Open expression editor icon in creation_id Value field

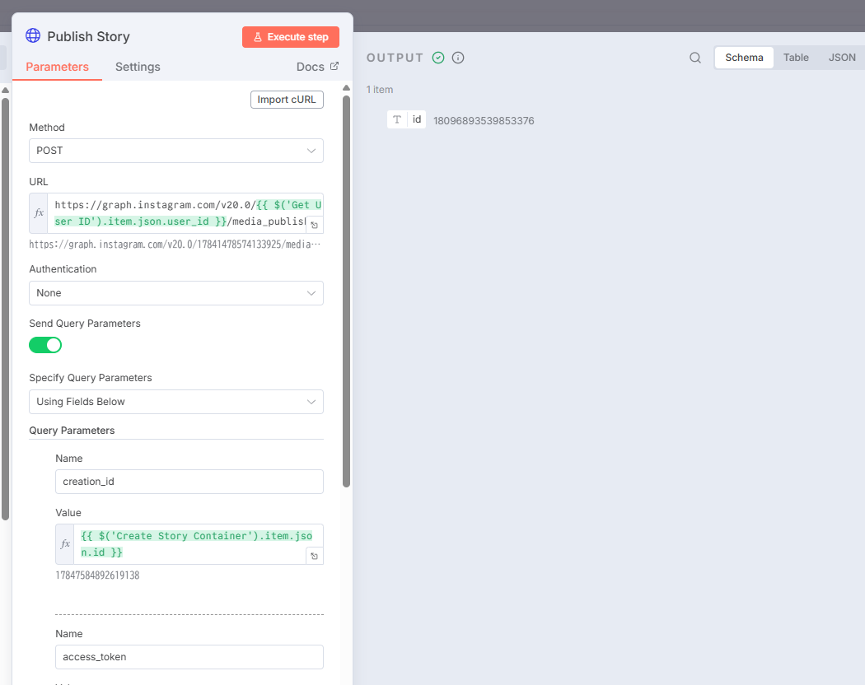tap(315, 556)
